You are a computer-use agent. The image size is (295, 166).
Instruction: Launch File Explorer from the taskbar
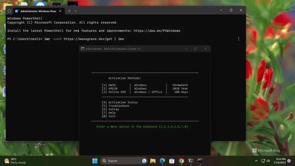[153, 161]
